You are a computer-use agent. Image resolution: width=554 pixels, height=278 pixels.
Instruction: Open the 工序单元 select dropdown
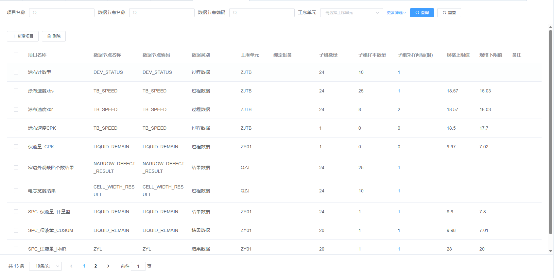coord(352,13)
